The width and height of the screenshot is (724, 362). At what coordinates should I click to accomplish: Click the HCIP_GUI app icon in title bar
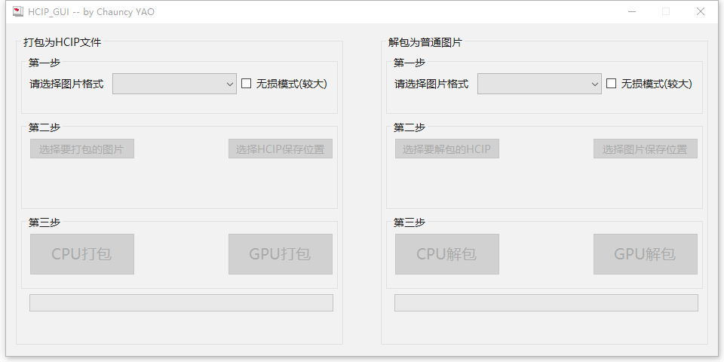18,11
